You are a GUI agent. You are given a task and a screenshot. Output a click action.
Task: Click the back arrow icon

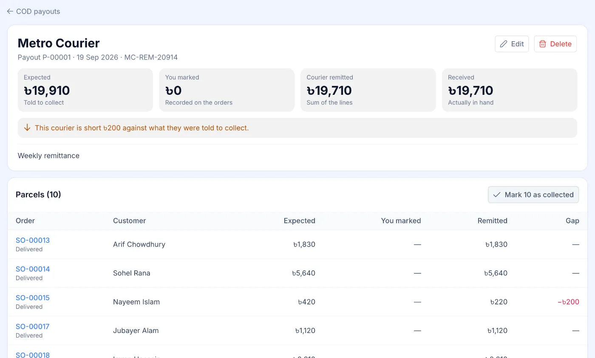(x=10, y=11)
